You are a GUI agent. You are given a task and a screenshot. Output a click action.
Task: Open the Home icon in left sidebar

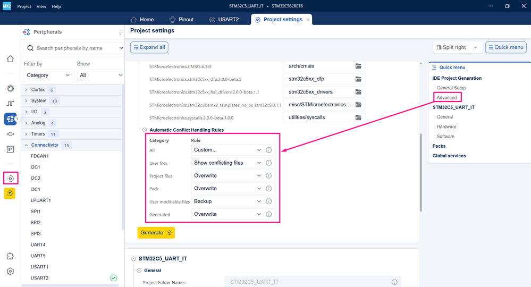10,59
